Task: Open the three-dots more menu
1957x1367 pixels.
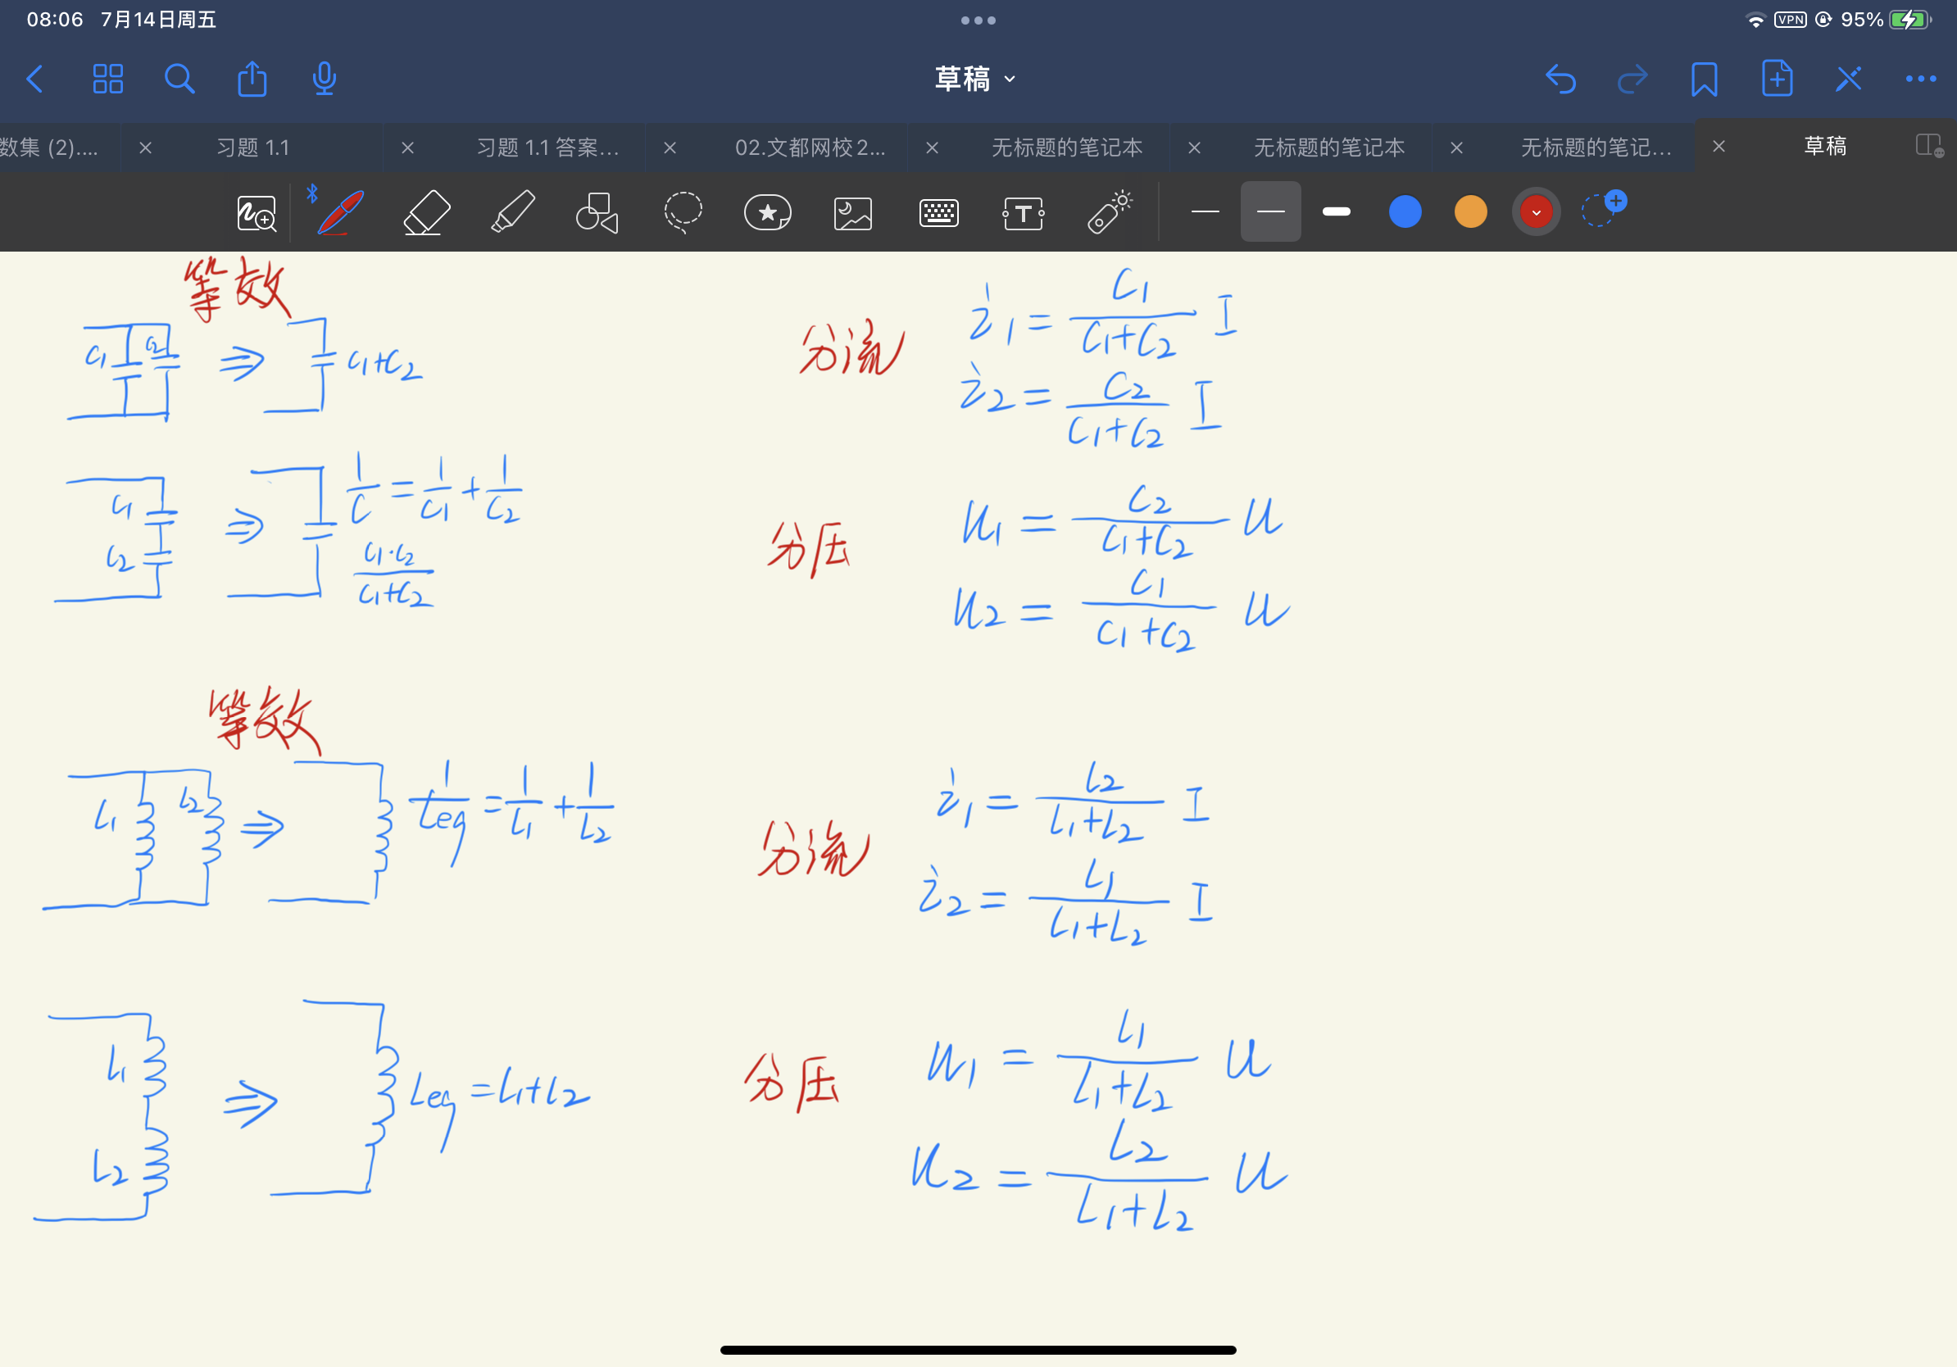Action: coord(1920,79)
